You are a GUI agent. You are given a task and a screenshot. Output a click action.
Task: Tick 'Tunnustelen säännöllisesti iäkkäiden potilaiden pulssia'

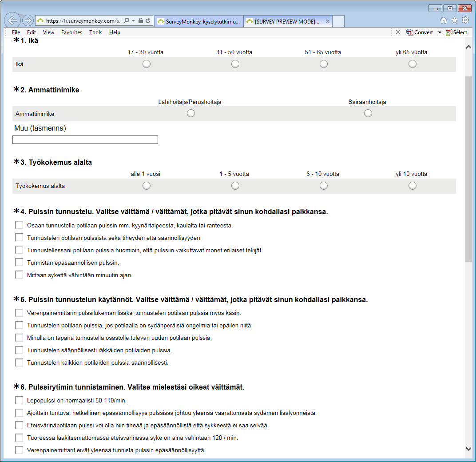19,350
